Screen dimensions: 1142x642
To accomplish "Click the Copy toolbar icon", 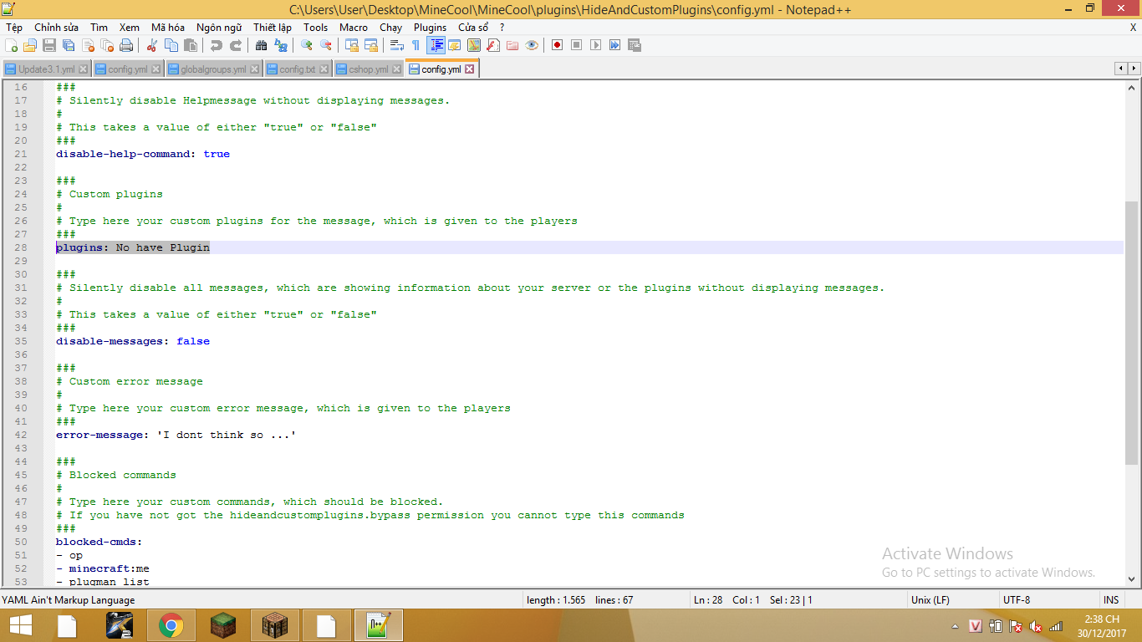I will click(171, 45).
